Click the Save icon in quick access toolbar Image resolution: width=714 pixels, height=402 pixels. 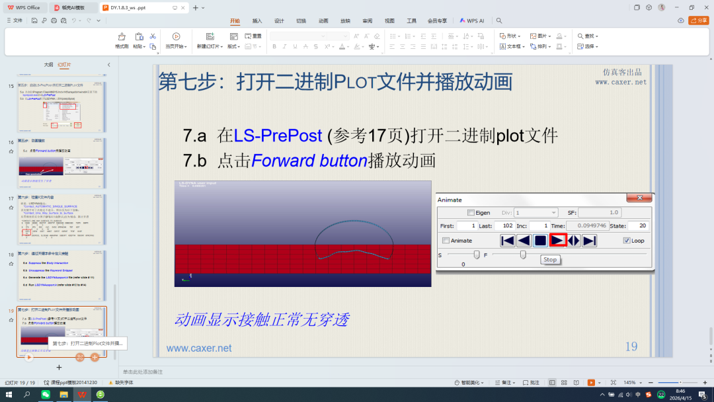tap(34, 20)
